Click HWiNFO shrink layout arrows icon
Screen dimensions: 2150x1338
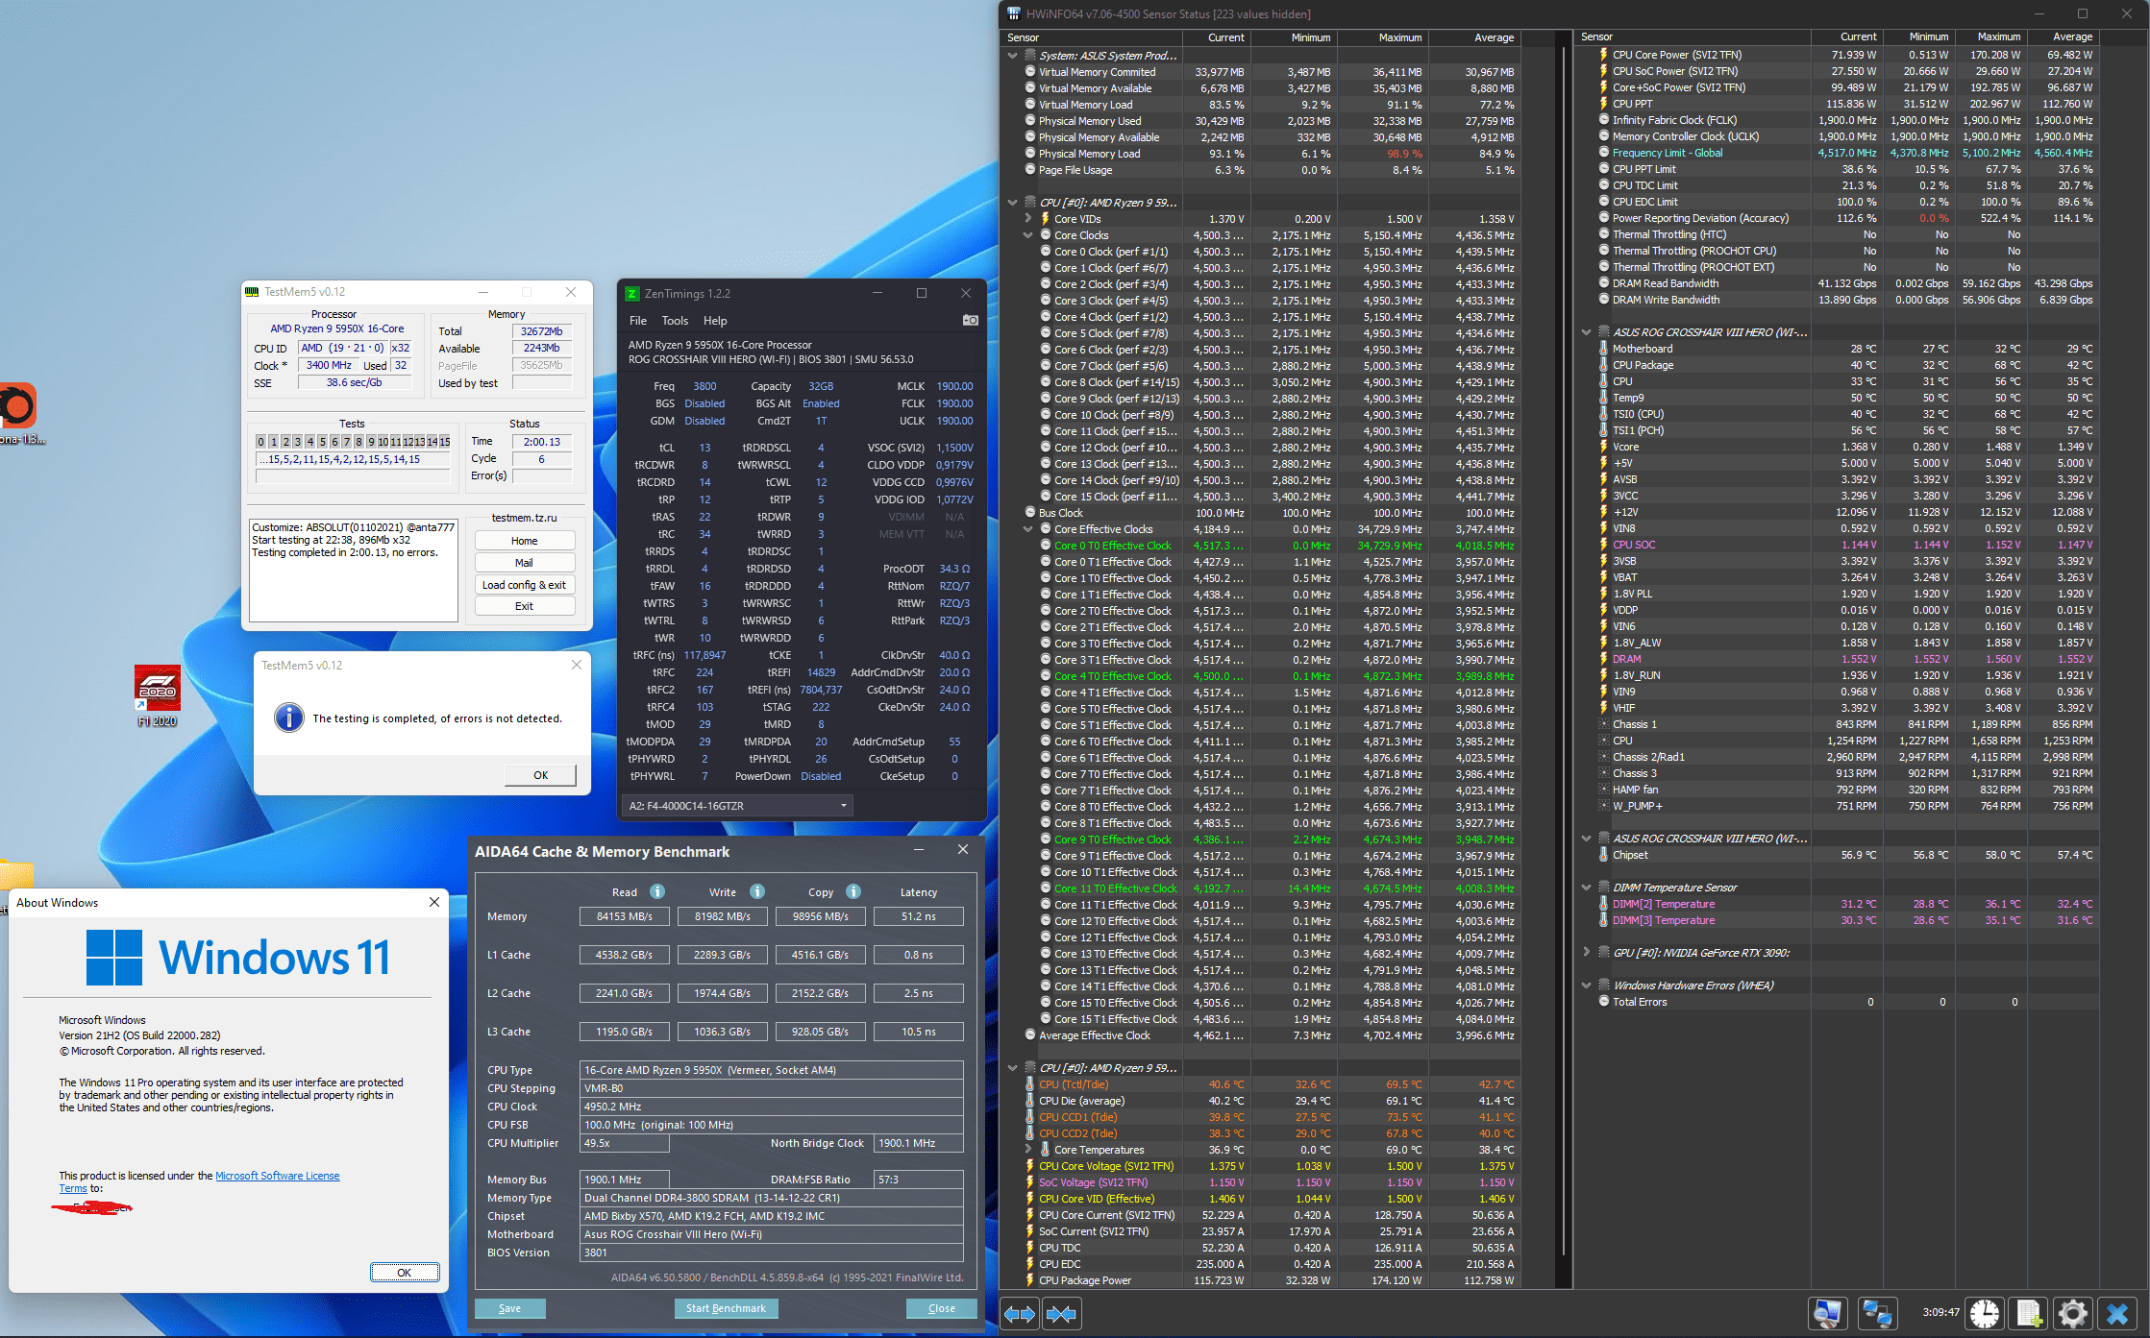tap(1061, 1313)
